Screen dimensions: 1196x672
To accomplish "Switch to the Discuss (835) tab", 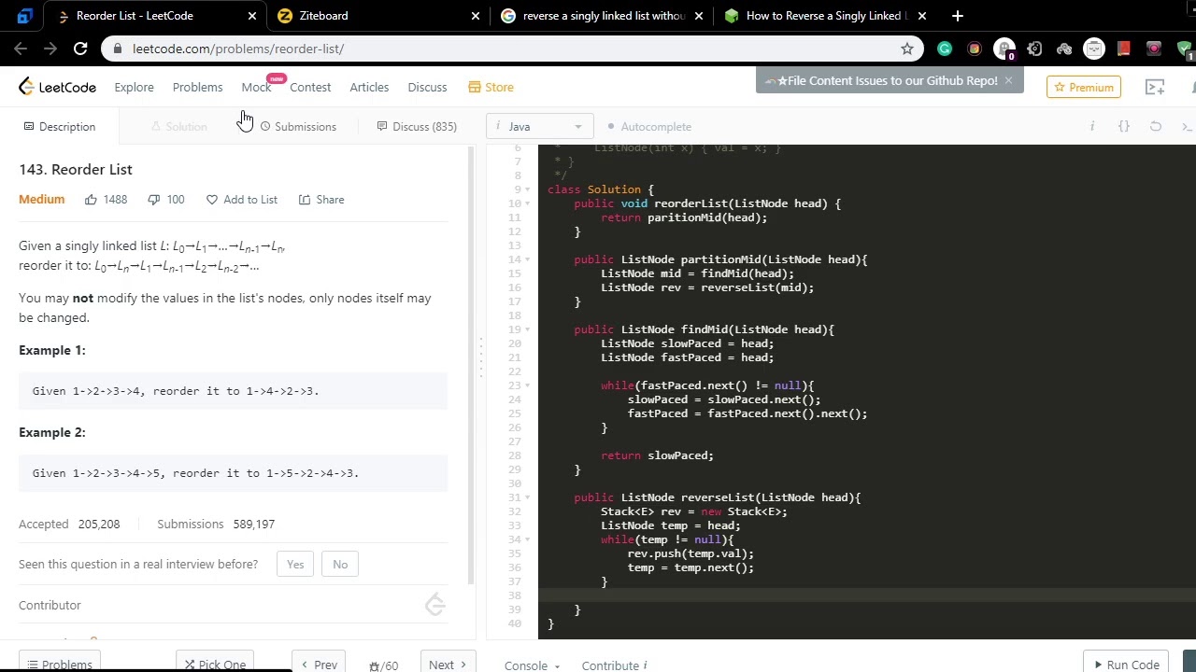I will pyautogui.click(x=417, y=127).
